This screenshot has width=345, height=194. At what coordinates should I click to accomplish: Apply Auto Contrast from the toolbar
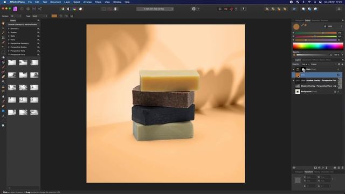tap(68, 9)
